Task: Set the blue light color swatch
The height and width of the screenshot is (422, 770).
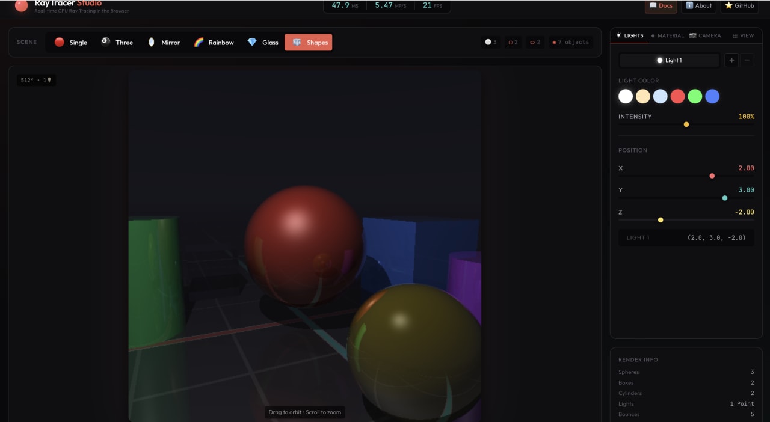Action: (712, 96)
